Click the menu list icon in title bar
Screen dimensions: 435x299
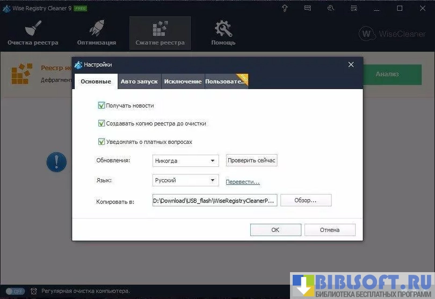coord(353,8)
